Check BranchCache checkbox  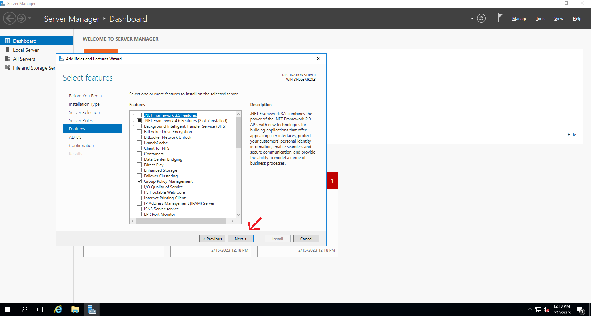pyautogui.click(x=139, y=143)
